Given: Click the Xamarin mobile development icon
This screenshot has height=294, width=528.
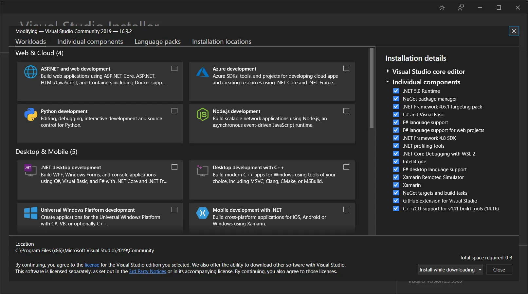Looking at the screenshot, I should (202, 213).
